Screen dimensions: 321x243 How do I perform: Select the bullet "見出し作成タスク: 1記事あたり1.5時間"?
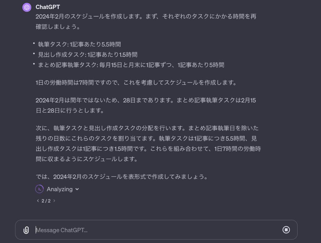point(88,54)
